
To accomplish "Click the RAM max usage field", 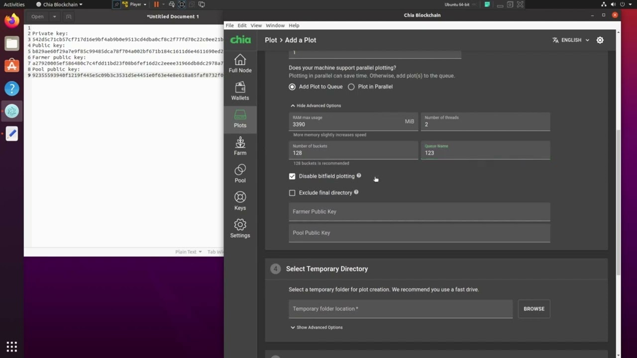I will (x=353, y=122).
